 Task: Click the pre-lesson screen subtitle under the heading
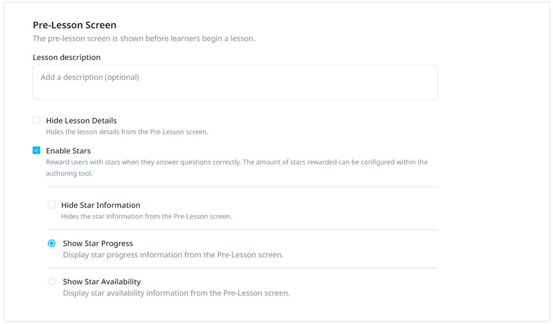click(x=144, y=38)
